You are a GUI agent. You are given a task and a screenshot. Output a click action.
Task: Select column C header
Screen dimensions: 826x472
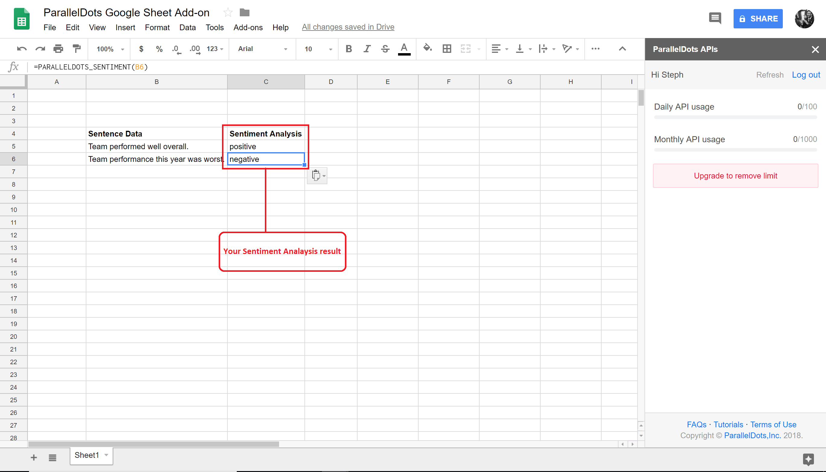point(266,82)
